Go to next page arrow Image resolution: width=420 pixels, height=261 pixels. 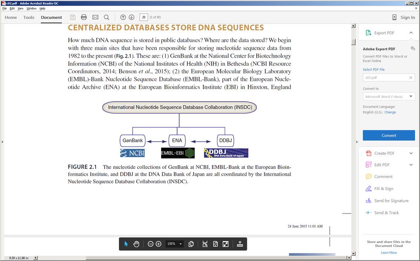pyautogui.click(x=132, y=17)
